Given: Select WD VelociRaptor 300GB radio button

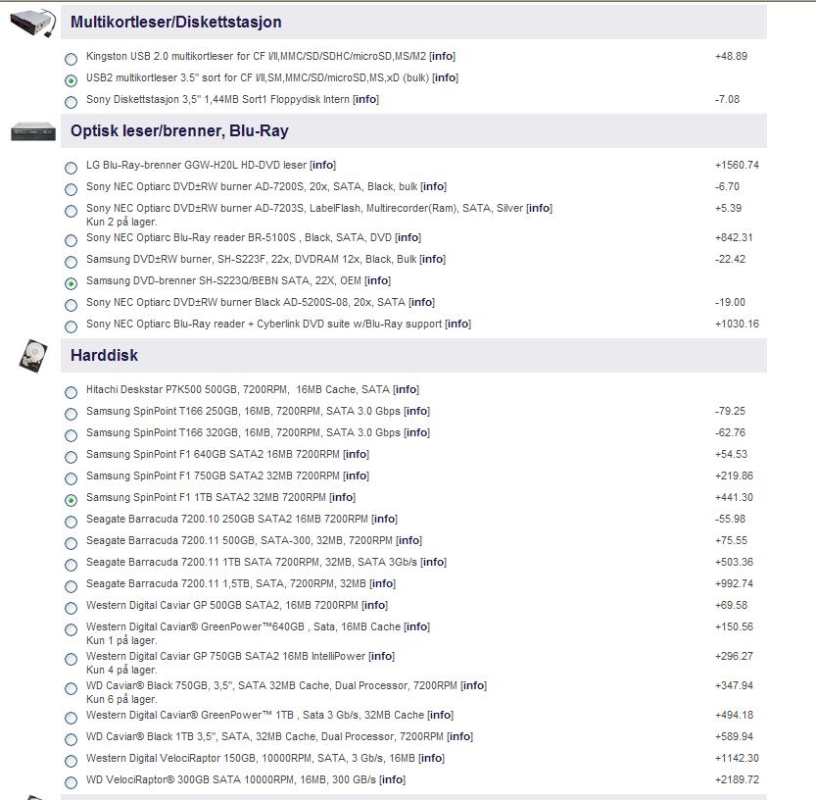Looking at the screenshot, I should (71, 782).
